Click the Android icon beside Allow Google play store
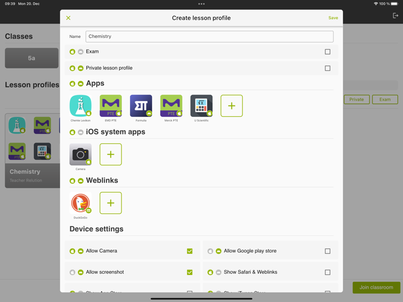Image resolution: width=403 pixels, height=302 pixels. click(x=218, y=251)
